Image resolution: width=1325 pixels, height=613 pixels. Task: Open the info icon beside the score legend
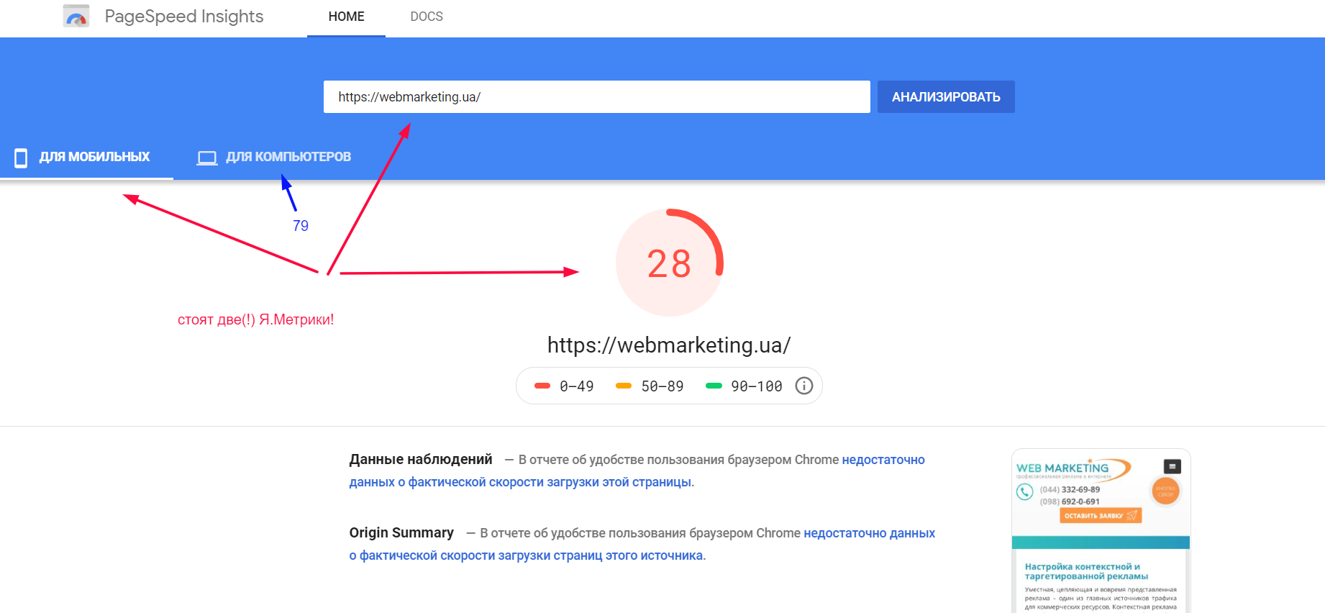click(803, 386)
